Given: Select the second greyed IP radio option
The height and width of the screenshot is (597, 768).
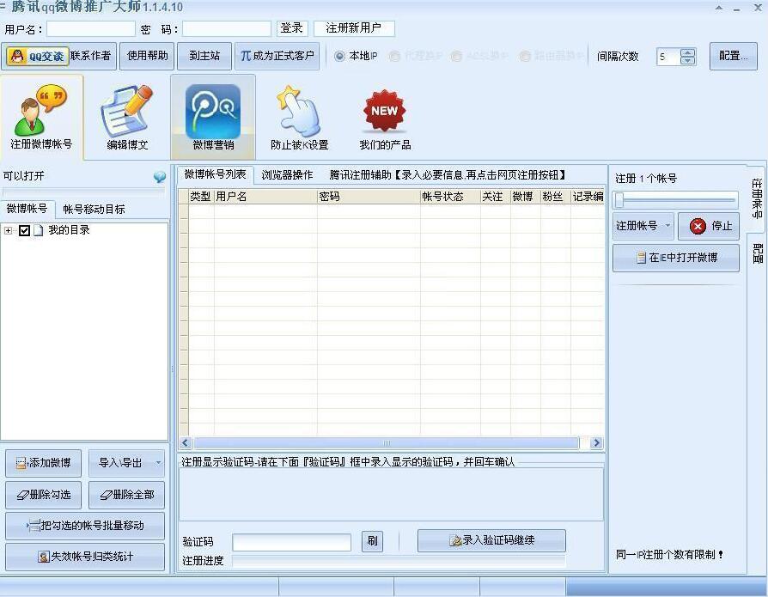Looking at the screenshot, I should tap(394, 57).
